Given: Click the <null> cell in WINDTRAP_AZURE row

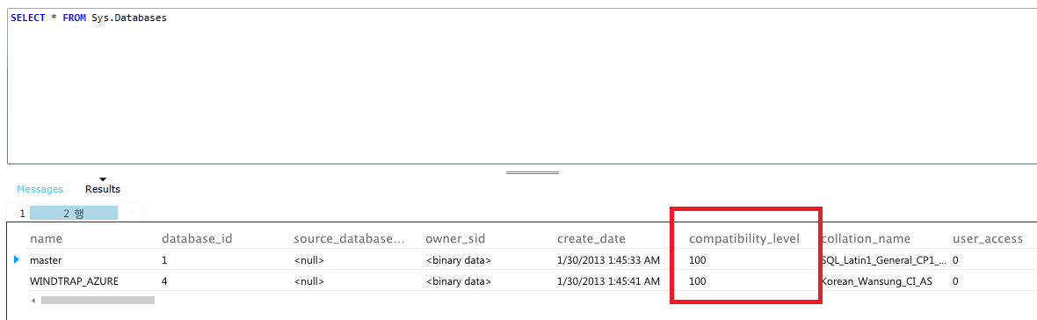Looking at the screenshot, I should [308, 281].
